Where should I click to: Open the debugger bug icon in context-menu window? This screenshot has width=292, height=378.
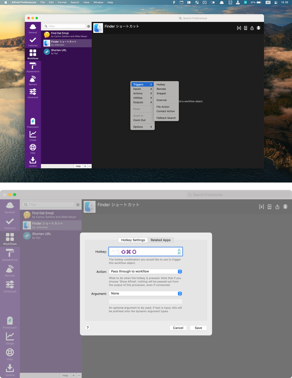coord(259,28)
